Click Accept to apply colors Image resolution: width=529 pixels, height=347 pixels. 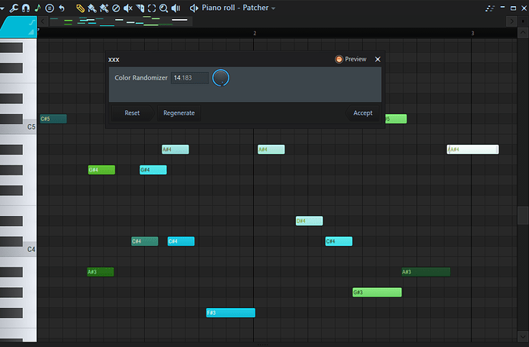pos(363,113)
